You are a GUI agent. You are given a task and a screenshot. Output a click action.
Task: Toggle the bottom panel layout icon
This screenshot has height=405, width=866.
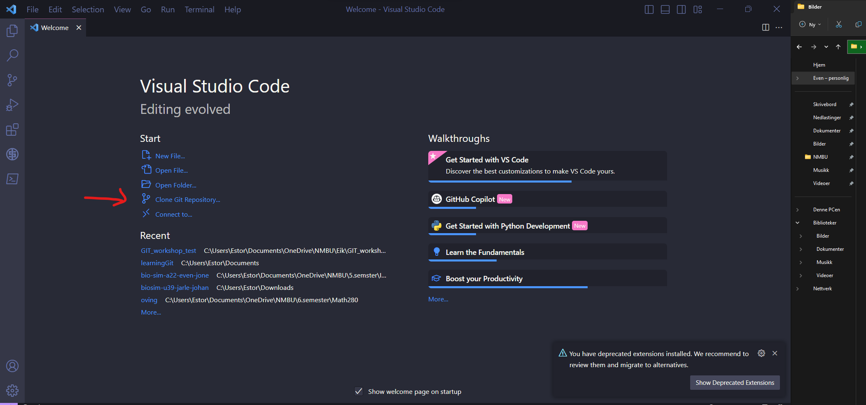click(665, 9)
